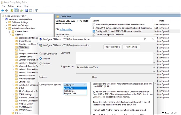Open the Action menu
The width and height of the screenshot is (181, 115).
click(11, 6)
